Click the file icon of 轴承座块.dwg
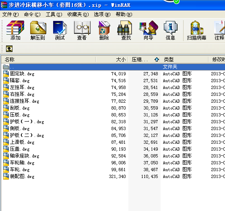This screenshot has width=225, height=211. pos(6,156)
